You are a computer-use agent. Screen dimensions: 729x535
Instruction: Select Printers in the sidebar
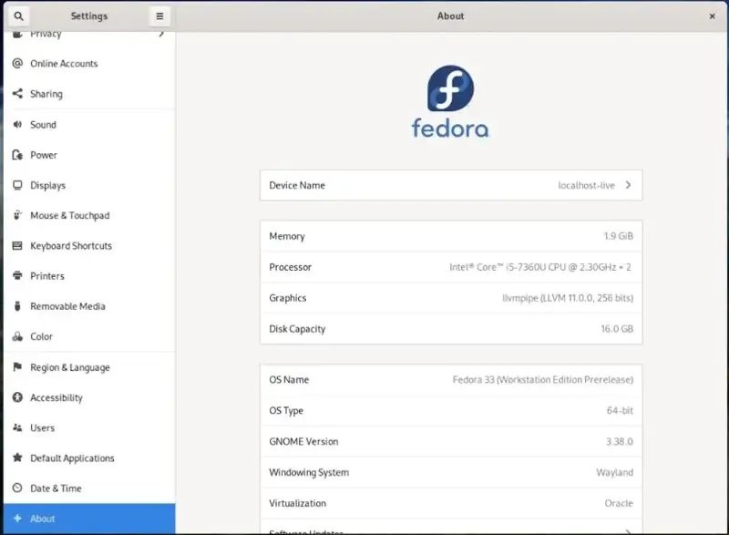point(89,275)
